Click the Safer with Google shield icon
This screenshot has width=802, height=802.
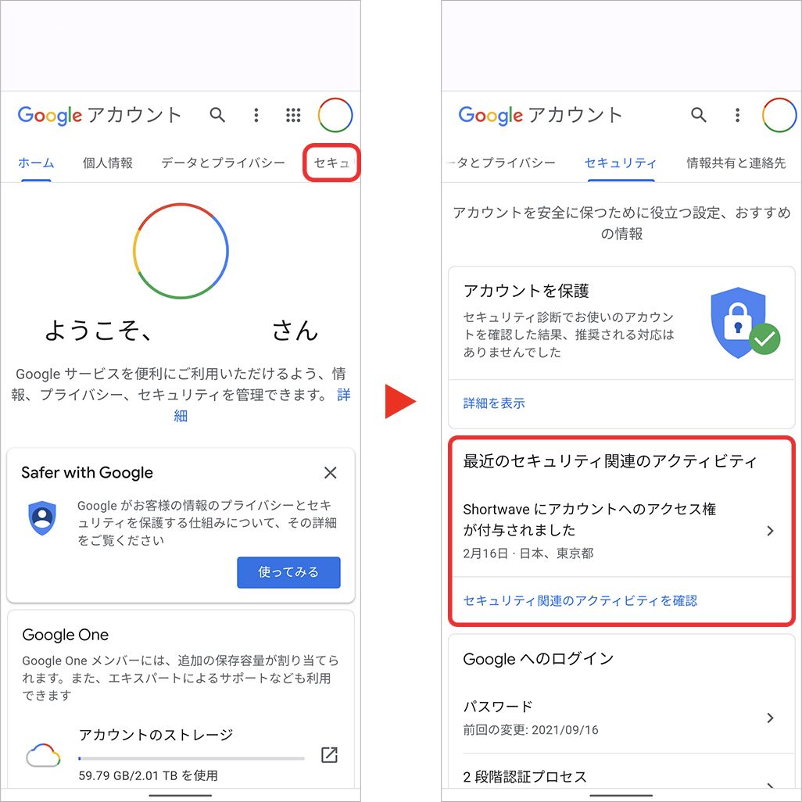click(42, 518)
